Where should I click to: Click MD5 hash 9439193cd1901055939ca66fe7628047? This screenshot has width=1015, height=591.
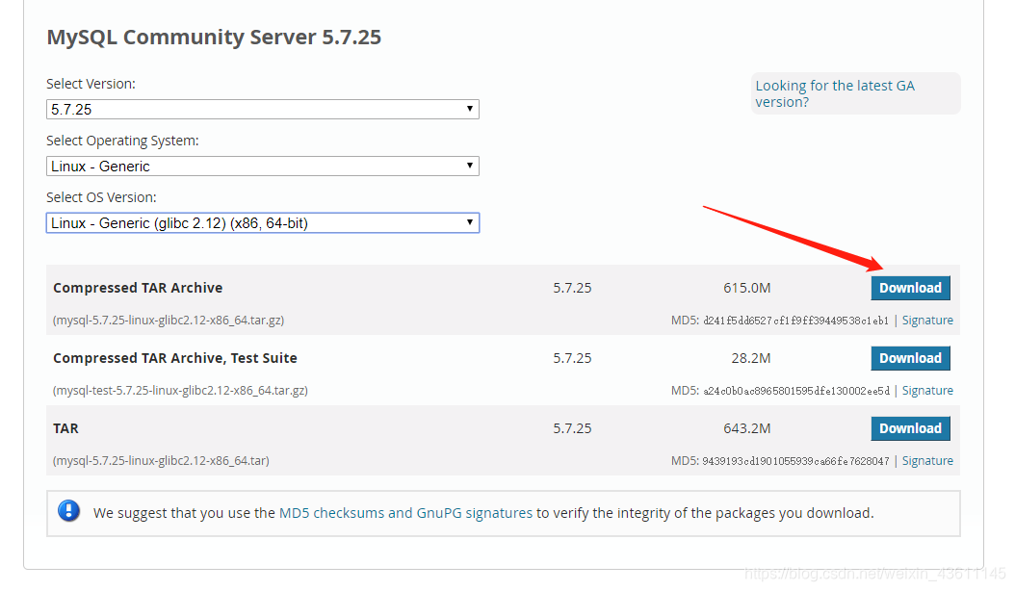pos(796,461)
